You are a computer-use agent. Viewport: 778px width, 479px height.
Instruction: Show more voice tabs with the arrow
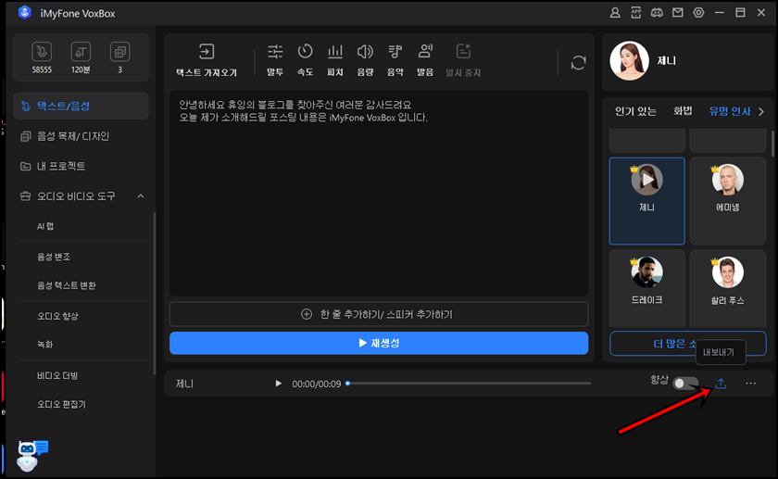[761, 112]
